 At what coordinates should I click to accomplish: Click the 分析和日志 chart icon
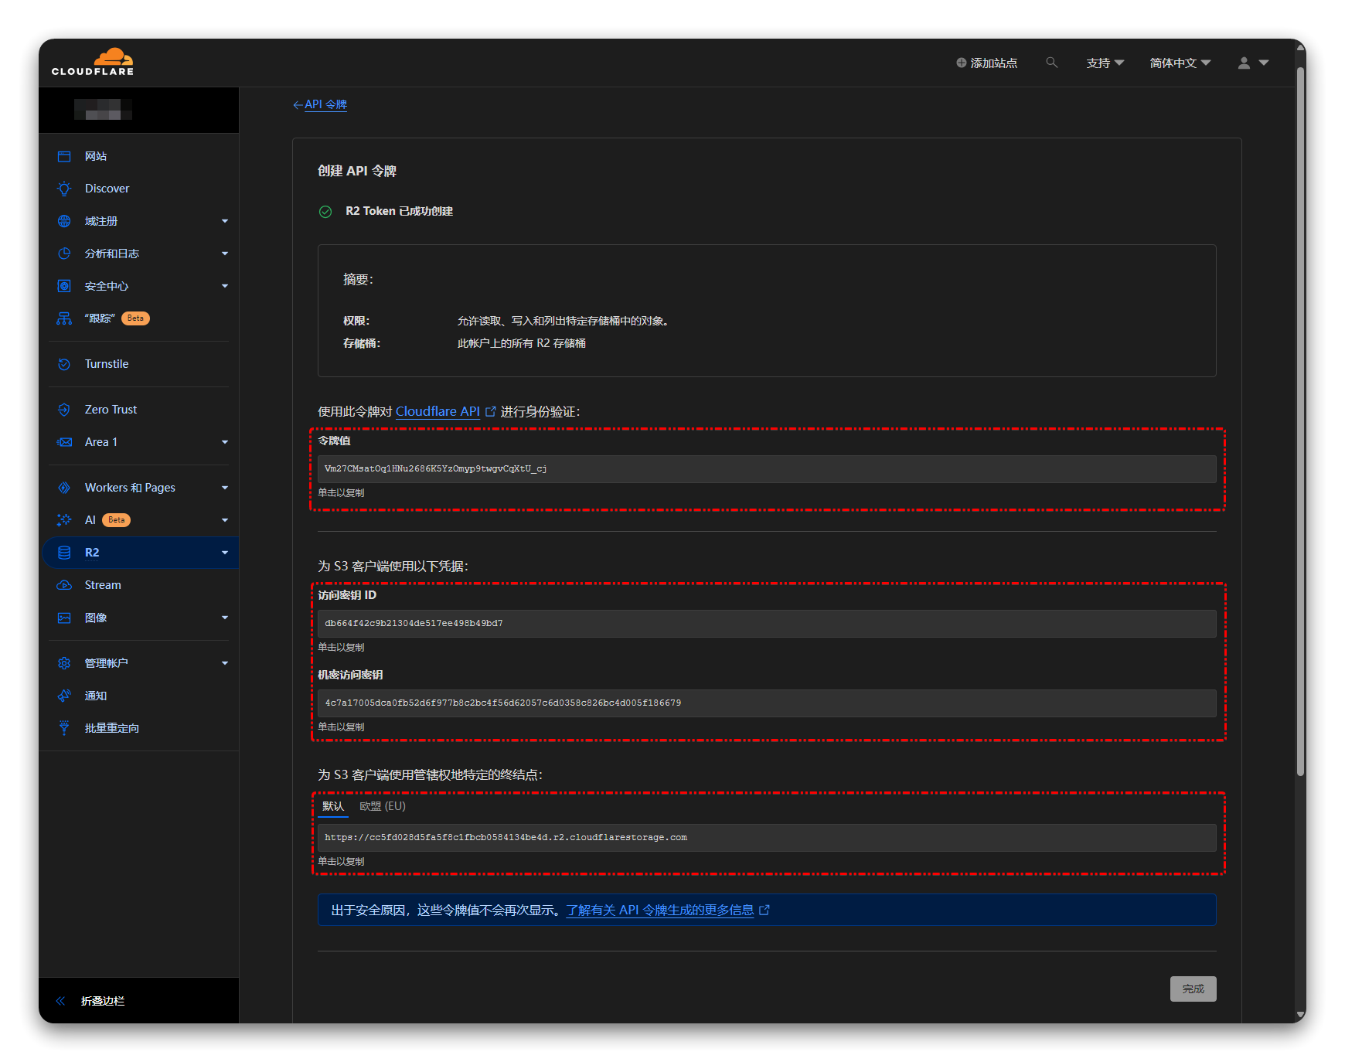tap(64, 254)
